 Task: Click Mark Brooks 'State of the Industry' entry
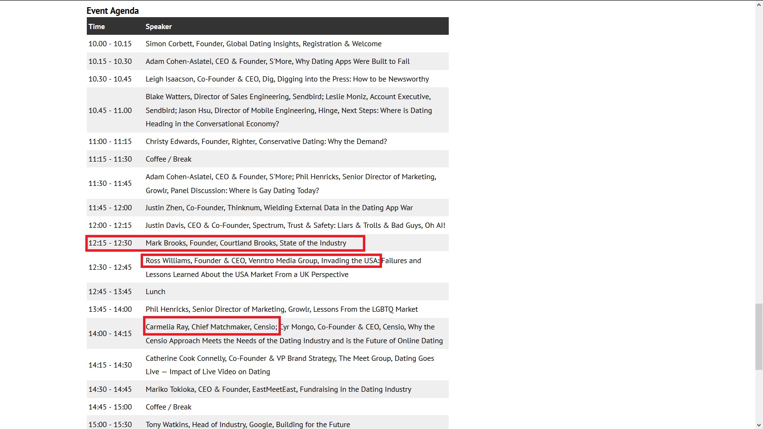(246, 243)
